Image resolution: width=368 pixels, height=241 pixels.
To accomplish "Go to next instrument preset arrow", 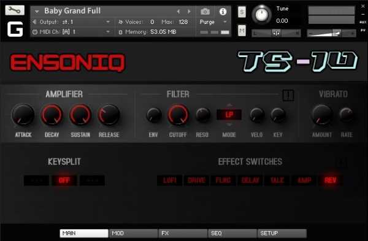I will click(189, 11).
